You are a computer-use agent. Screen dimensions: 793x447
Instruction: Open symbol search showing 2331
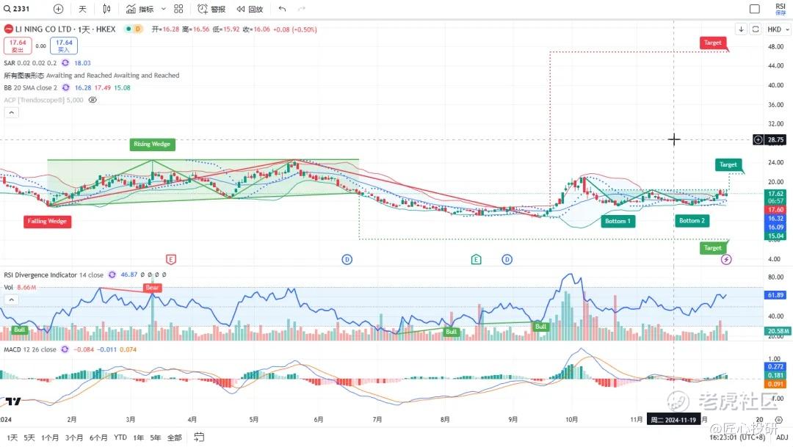[17, 9]
